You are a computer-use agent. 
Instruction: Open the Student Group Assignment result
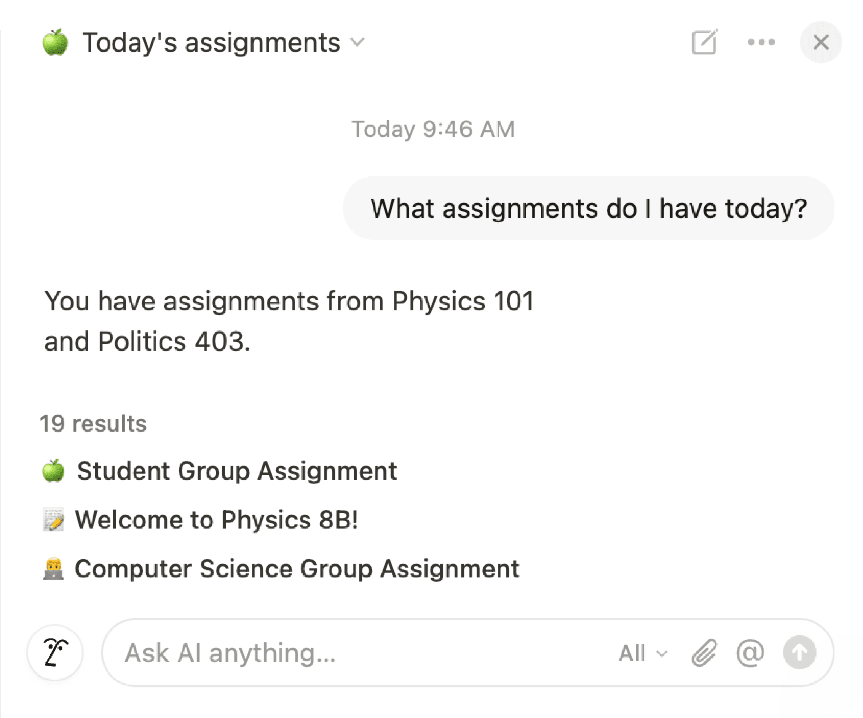point(236,470)
